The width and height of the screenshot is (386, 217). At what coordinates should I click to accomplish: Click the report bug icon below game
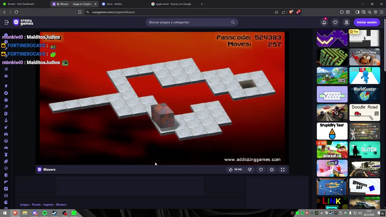click(x=272, y=170)
